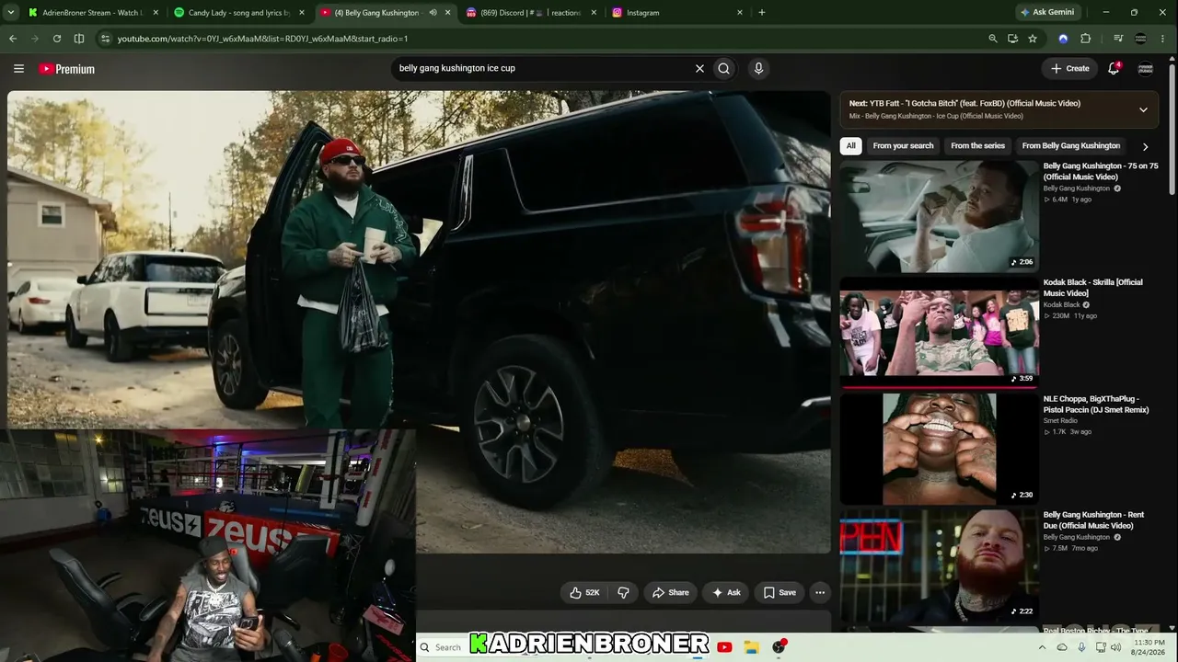This screenshot has width=1178, height=662.
Task: Save video to a playlist
Action: click(x=780, y=593)
